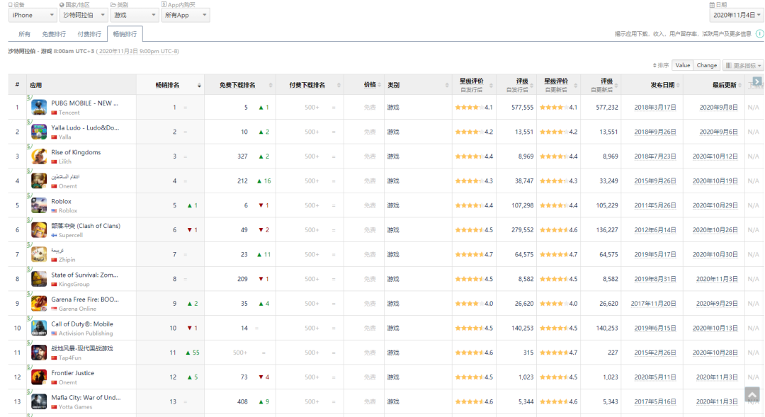Image resolution: width=765 pixels, height=417 pixels.
Task: Click the Activision Publishing publisher name
Action: point(86,333)
